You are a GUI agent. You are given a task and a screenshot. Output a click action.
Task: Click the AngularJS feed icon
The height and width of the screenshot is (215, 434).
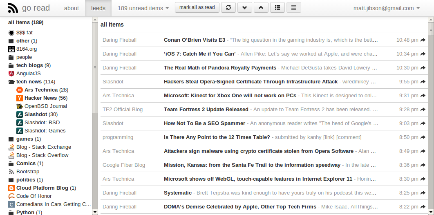11,74
